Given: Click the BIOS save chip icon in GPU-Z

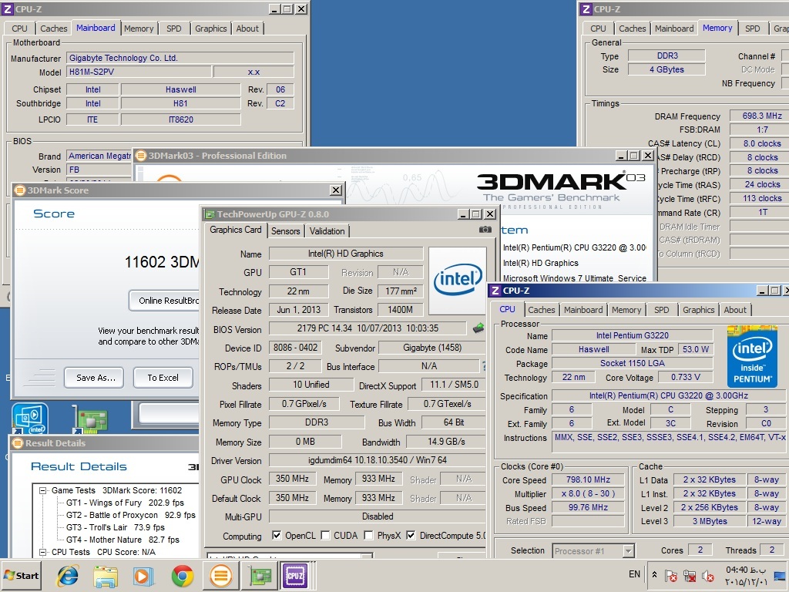Looking at the screenshot, I should [x=478, y=328].
